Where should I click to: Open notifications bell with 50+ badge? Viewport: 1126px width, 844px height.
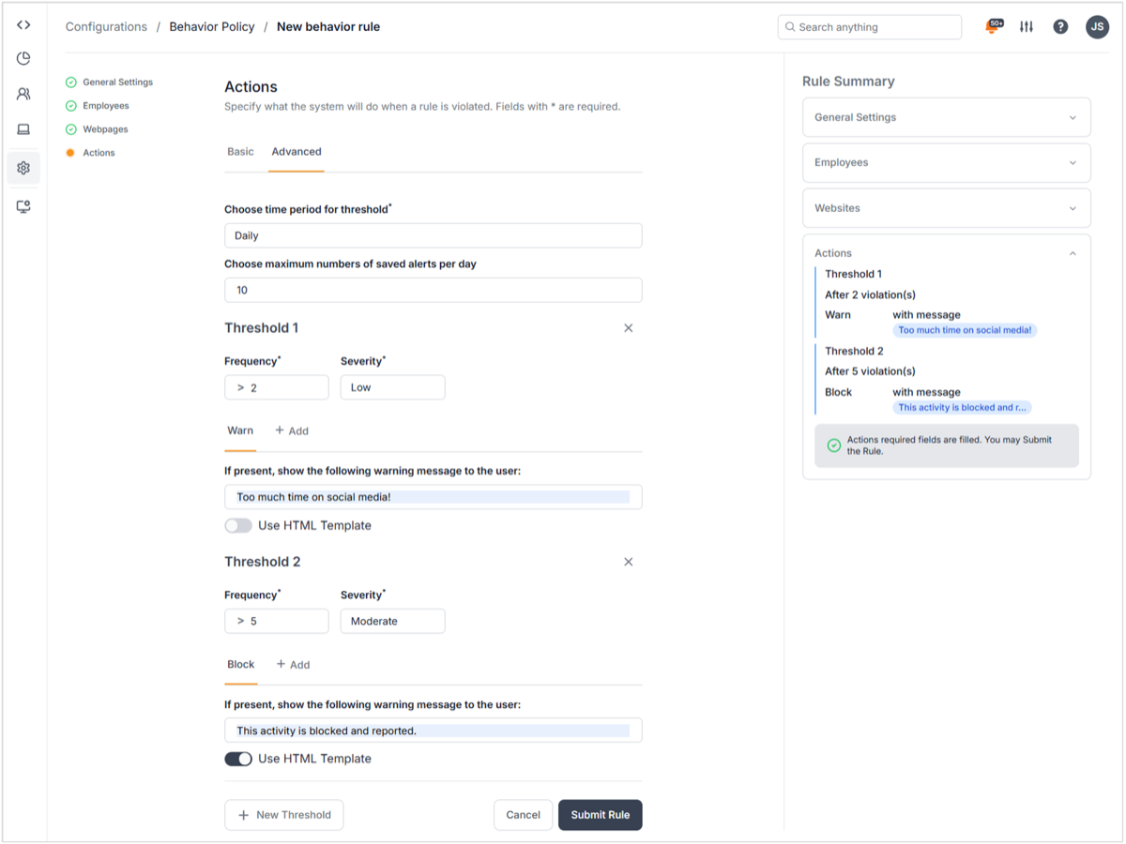tap(993, 26)
